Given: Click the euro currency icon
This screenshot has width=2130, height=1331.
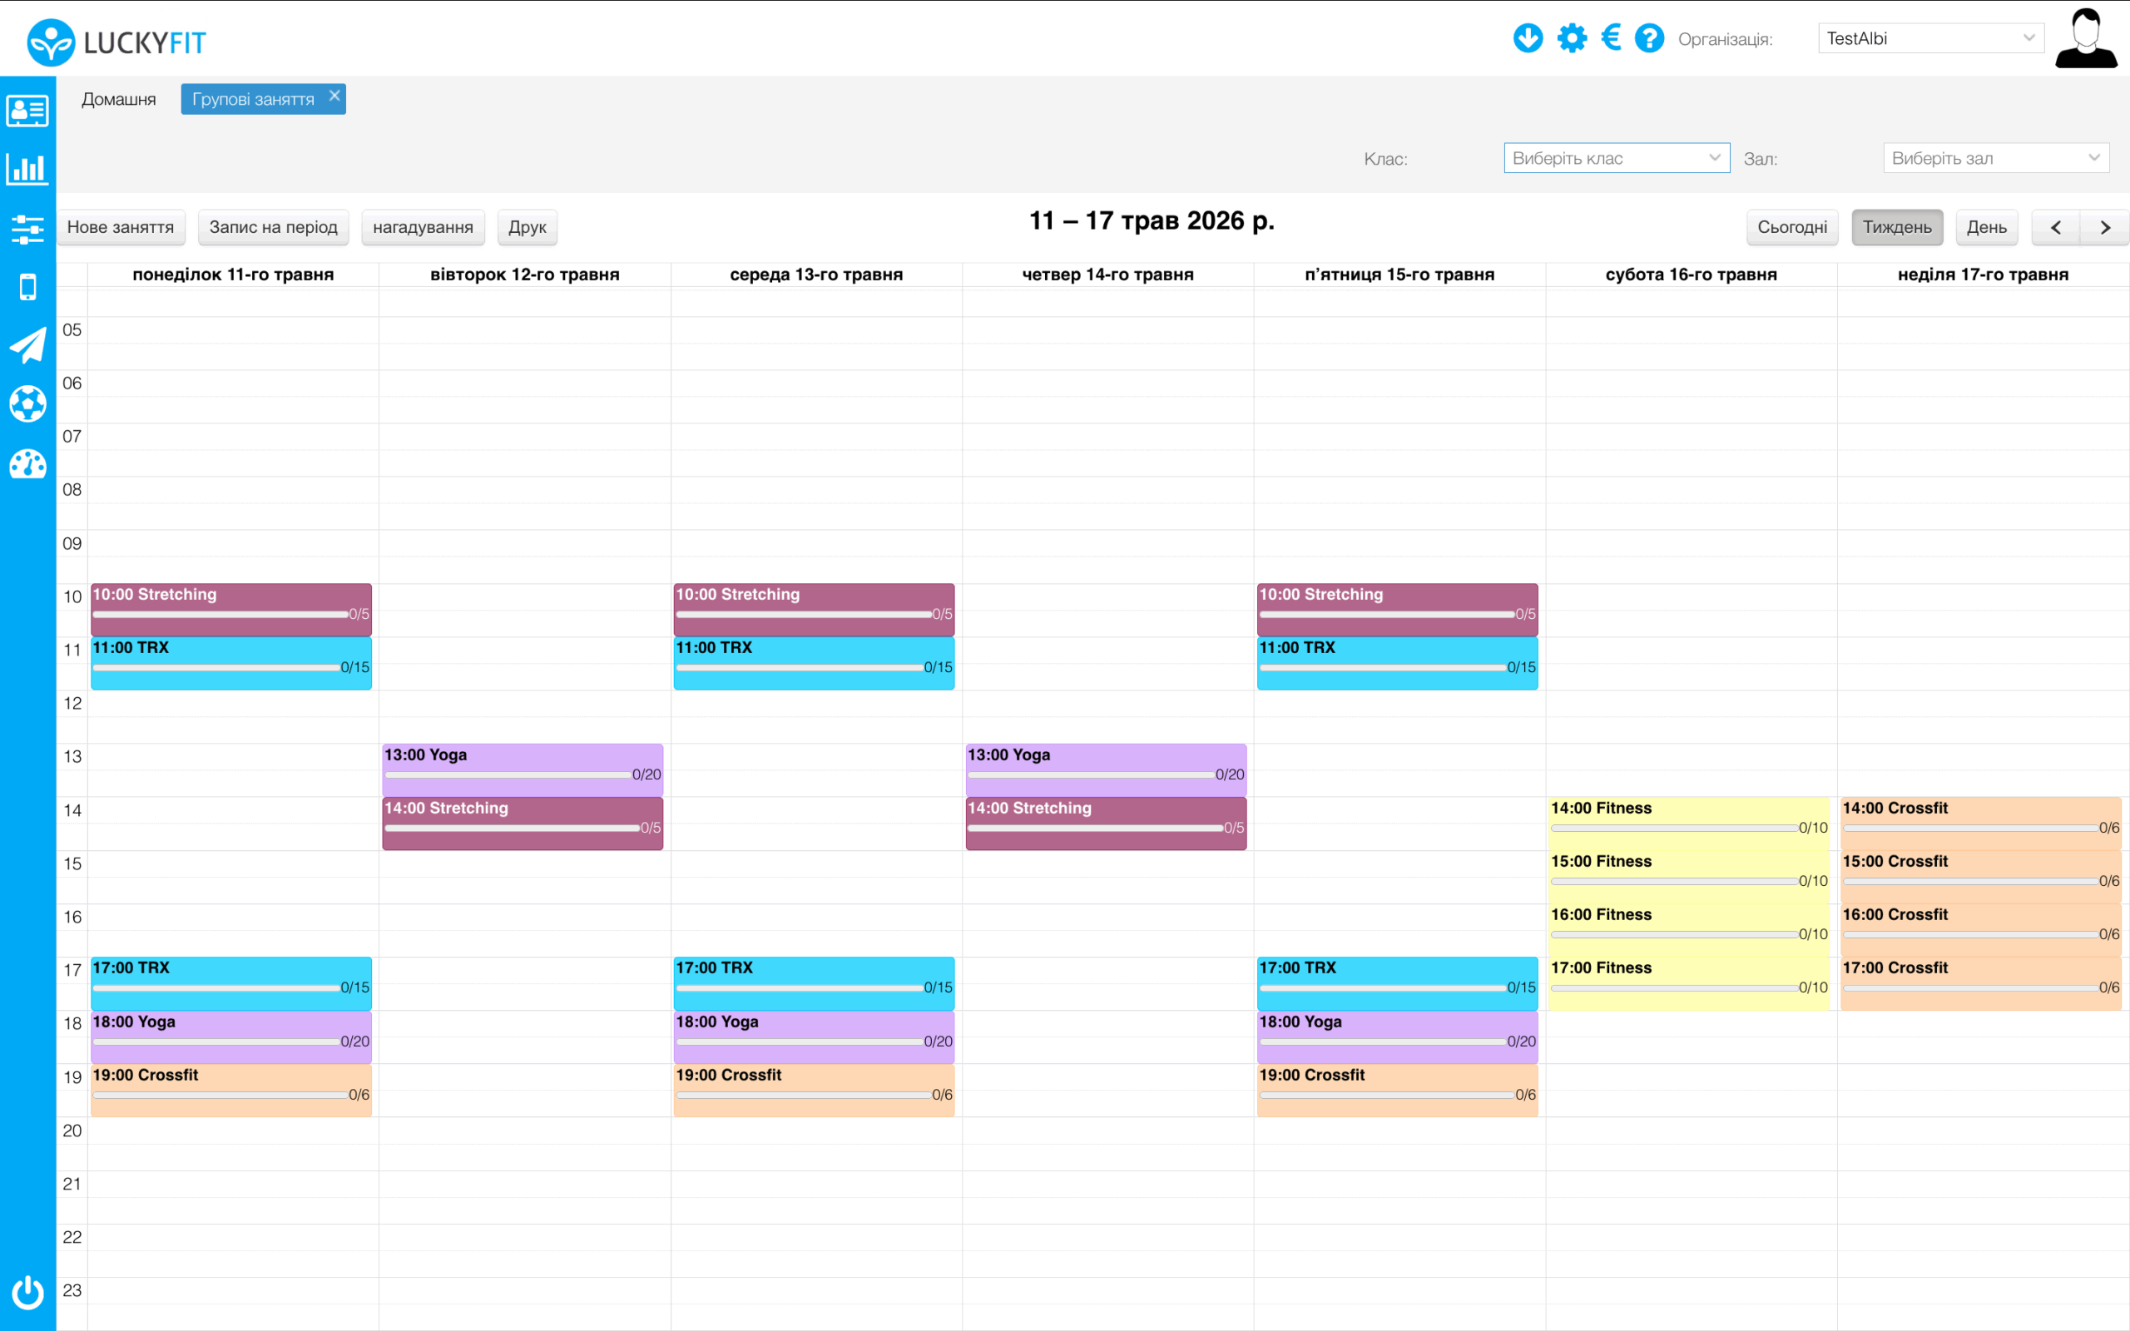Looking at the screenshot, I should coord(1611,39).
